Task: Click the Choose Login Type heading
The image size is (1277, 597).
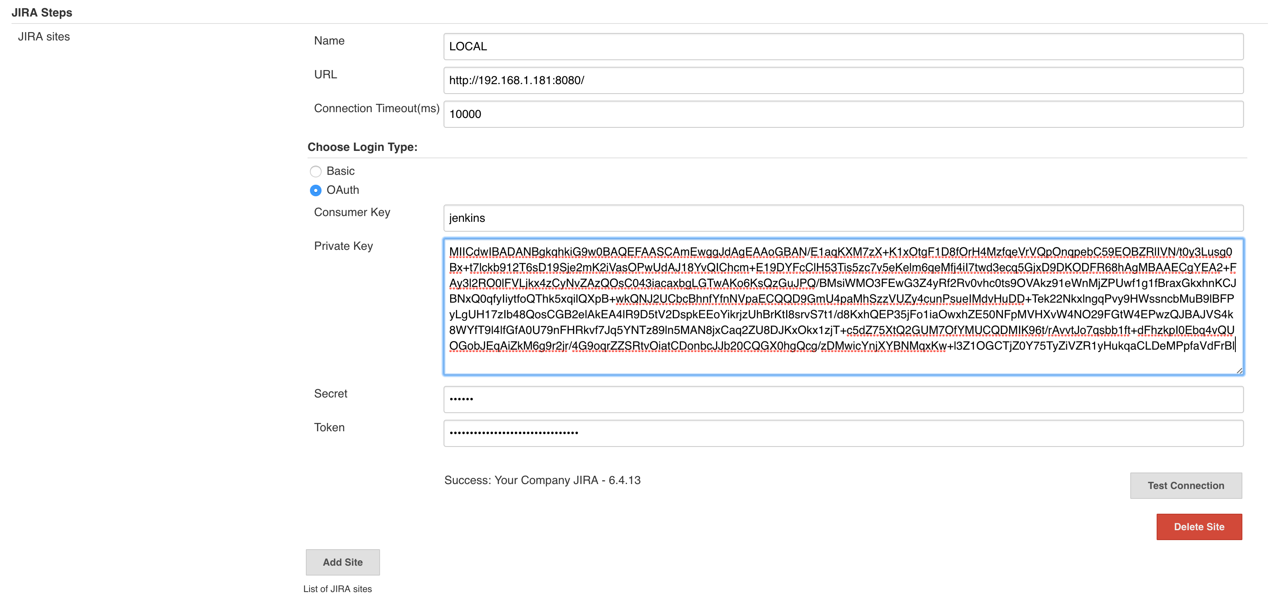Action: pos(362,147)
